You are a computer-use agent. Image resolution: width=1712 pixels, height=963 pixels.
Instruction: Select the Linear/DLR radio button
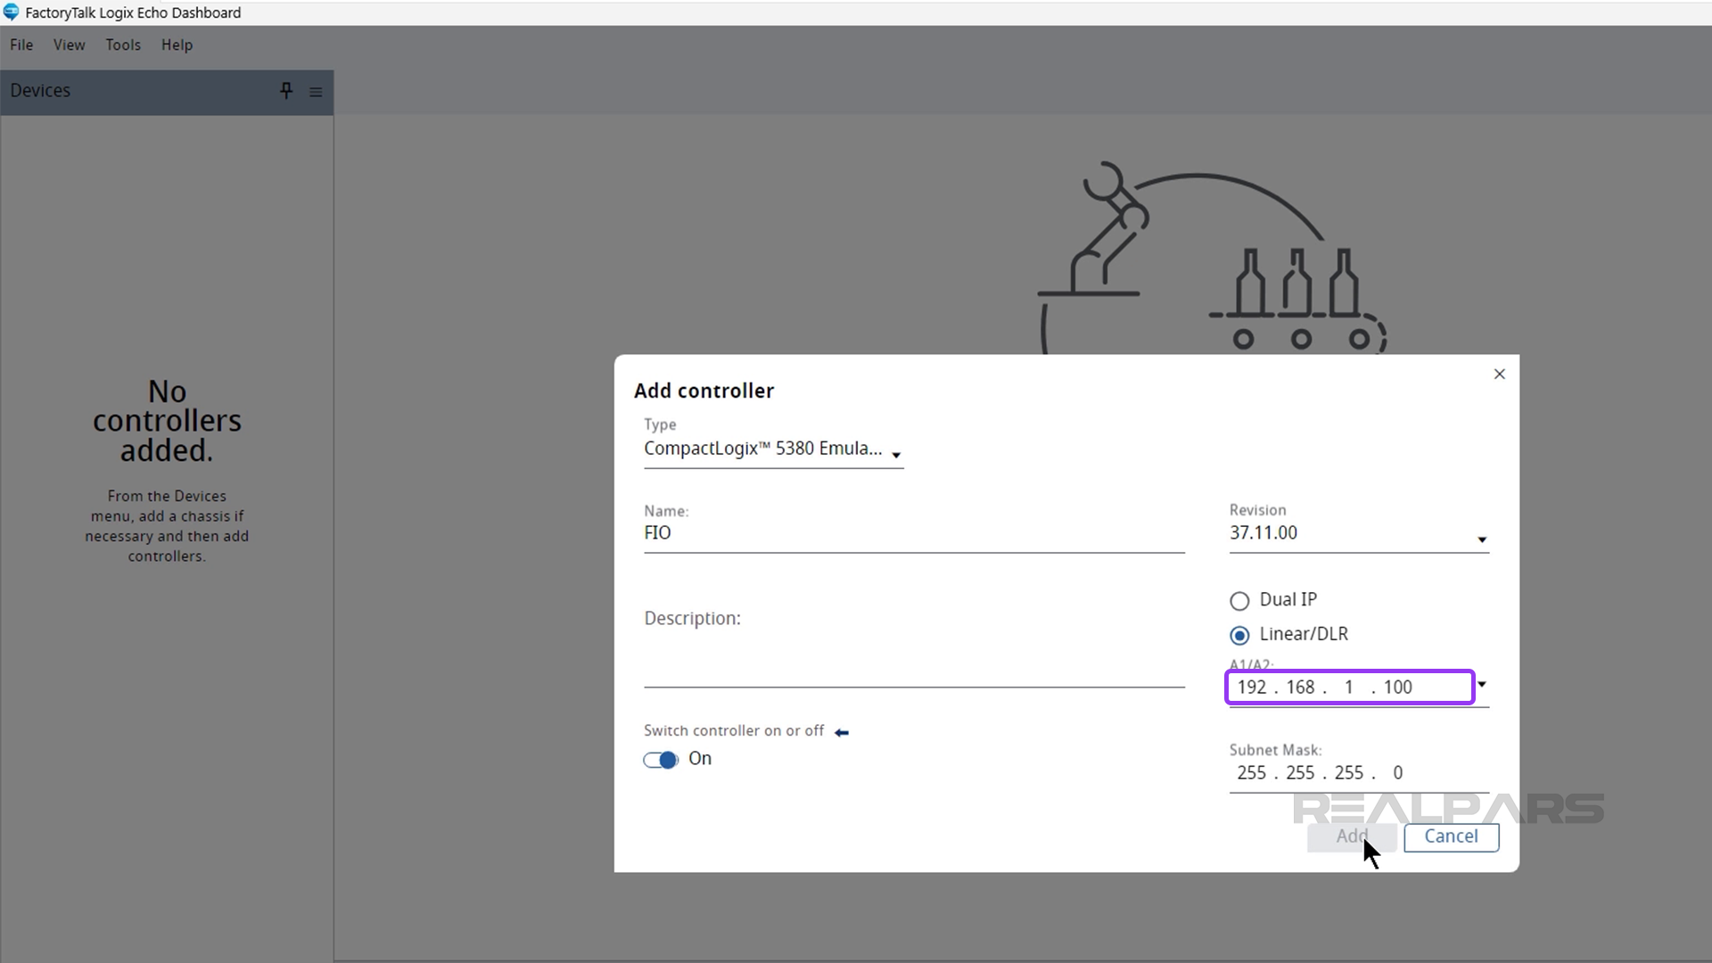[1239, 635]
